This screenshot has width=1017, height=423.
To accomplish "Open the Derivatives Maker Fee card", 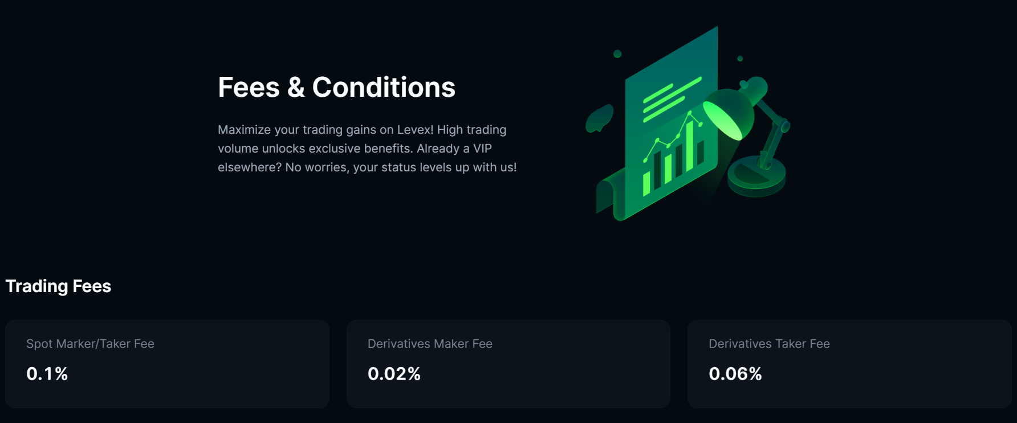I will point(508,364).
